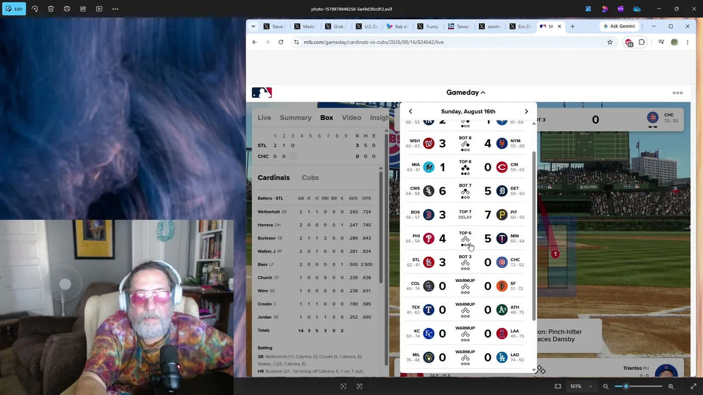
Task: Switch to the Mario tab in Chrome
Action: point(304,26)
